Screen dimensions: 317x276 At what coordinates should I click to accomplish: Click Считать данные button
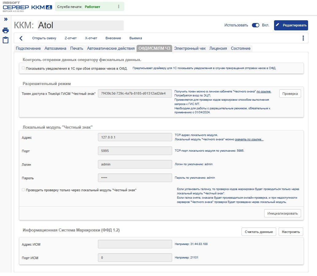(x=259, y=232)
